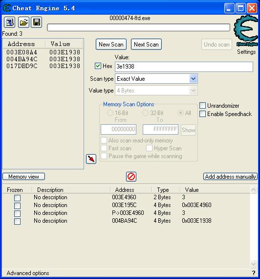Viewport: 260px width, 279px height.
Task: Open the process list computer icon
Action: click(x=9, y=22)
